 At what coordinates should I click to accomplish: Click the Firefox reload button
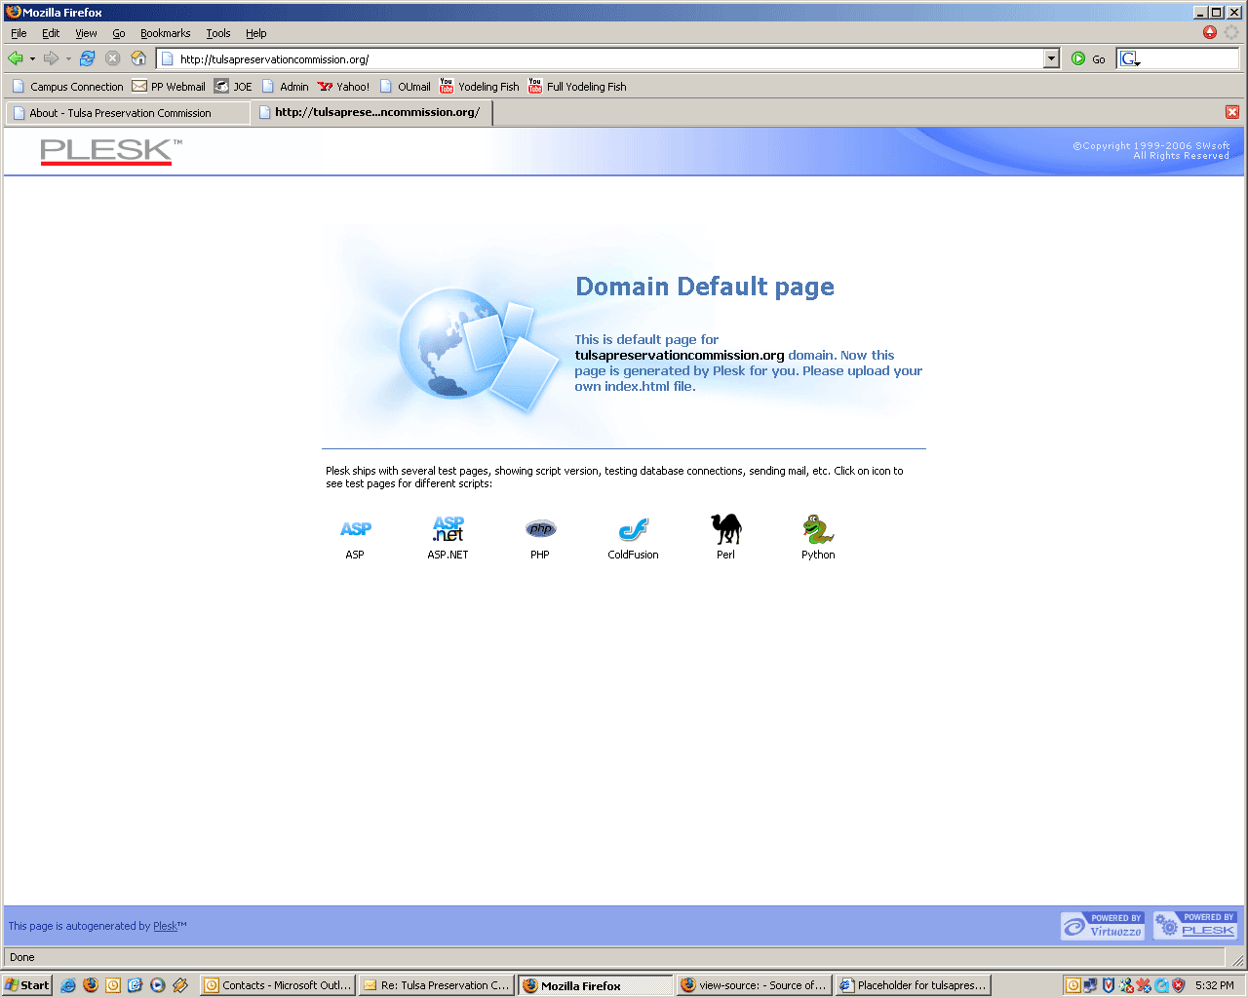(87, 58)
